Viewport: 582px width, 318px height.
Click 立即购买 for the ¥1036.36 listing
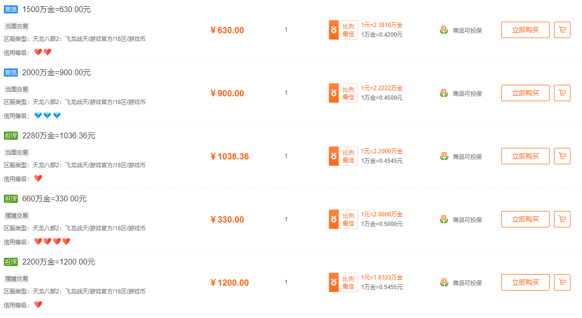[525, 156]
